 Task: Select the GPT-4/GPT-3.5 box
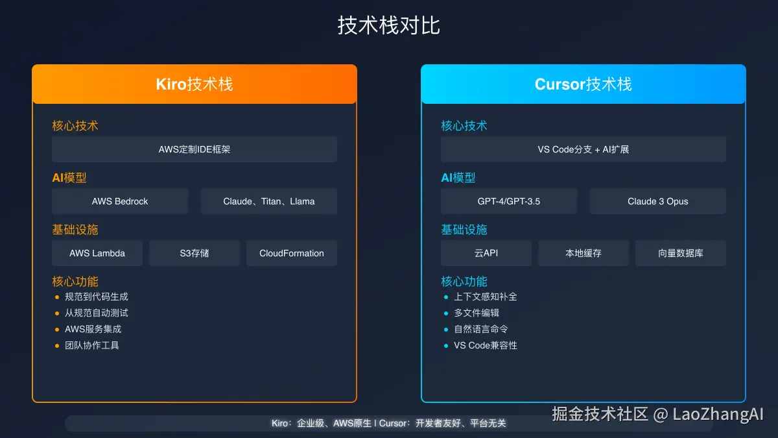click(509, 201)
